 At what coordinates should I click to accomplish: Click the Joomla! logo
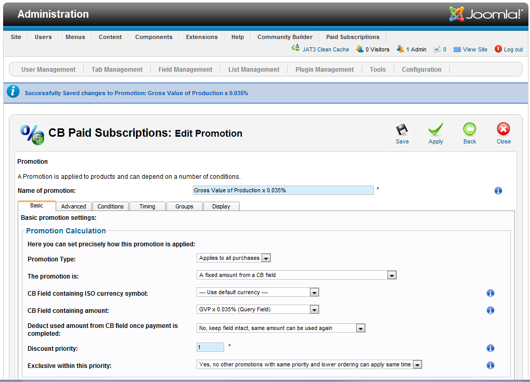point(486,14)
